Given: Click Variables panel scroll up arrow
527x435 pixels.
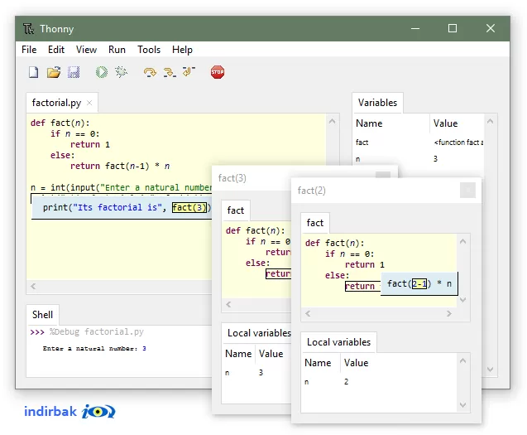Looking at the screenshot, I should click(490, 121).
